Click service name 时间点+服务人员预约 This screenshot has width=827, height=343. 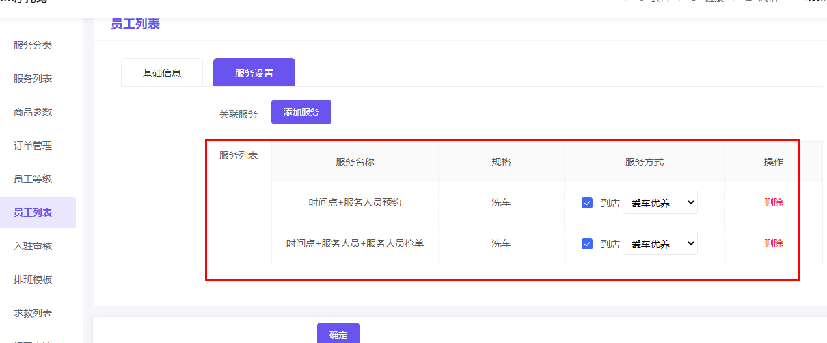[355, 202]
